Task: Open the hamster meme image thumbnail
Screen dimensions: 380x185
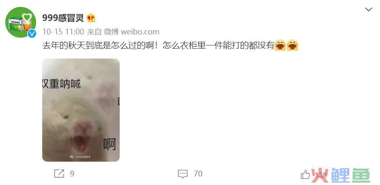Action: pyautogui.click(x=81, y=110)
